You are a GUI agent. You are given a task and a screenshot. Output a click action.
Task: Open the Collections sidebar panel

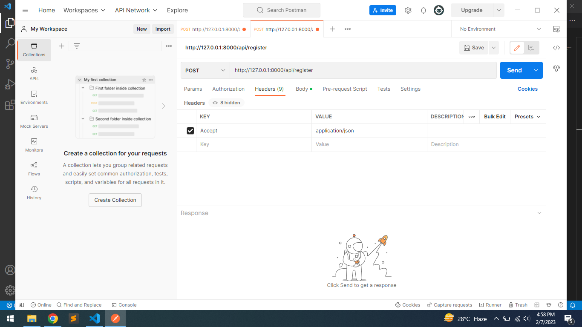pos(34,50)
